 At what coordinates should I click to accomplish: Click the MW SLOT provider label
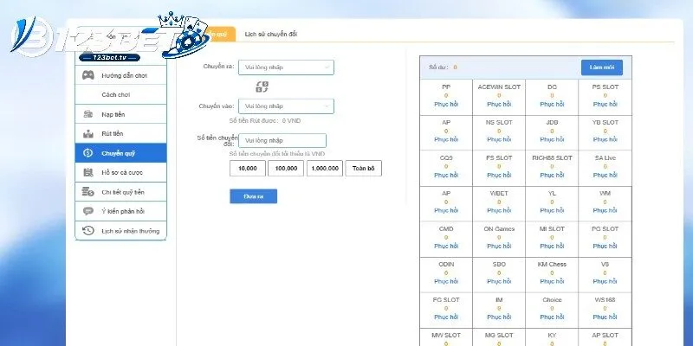point(446,336)
